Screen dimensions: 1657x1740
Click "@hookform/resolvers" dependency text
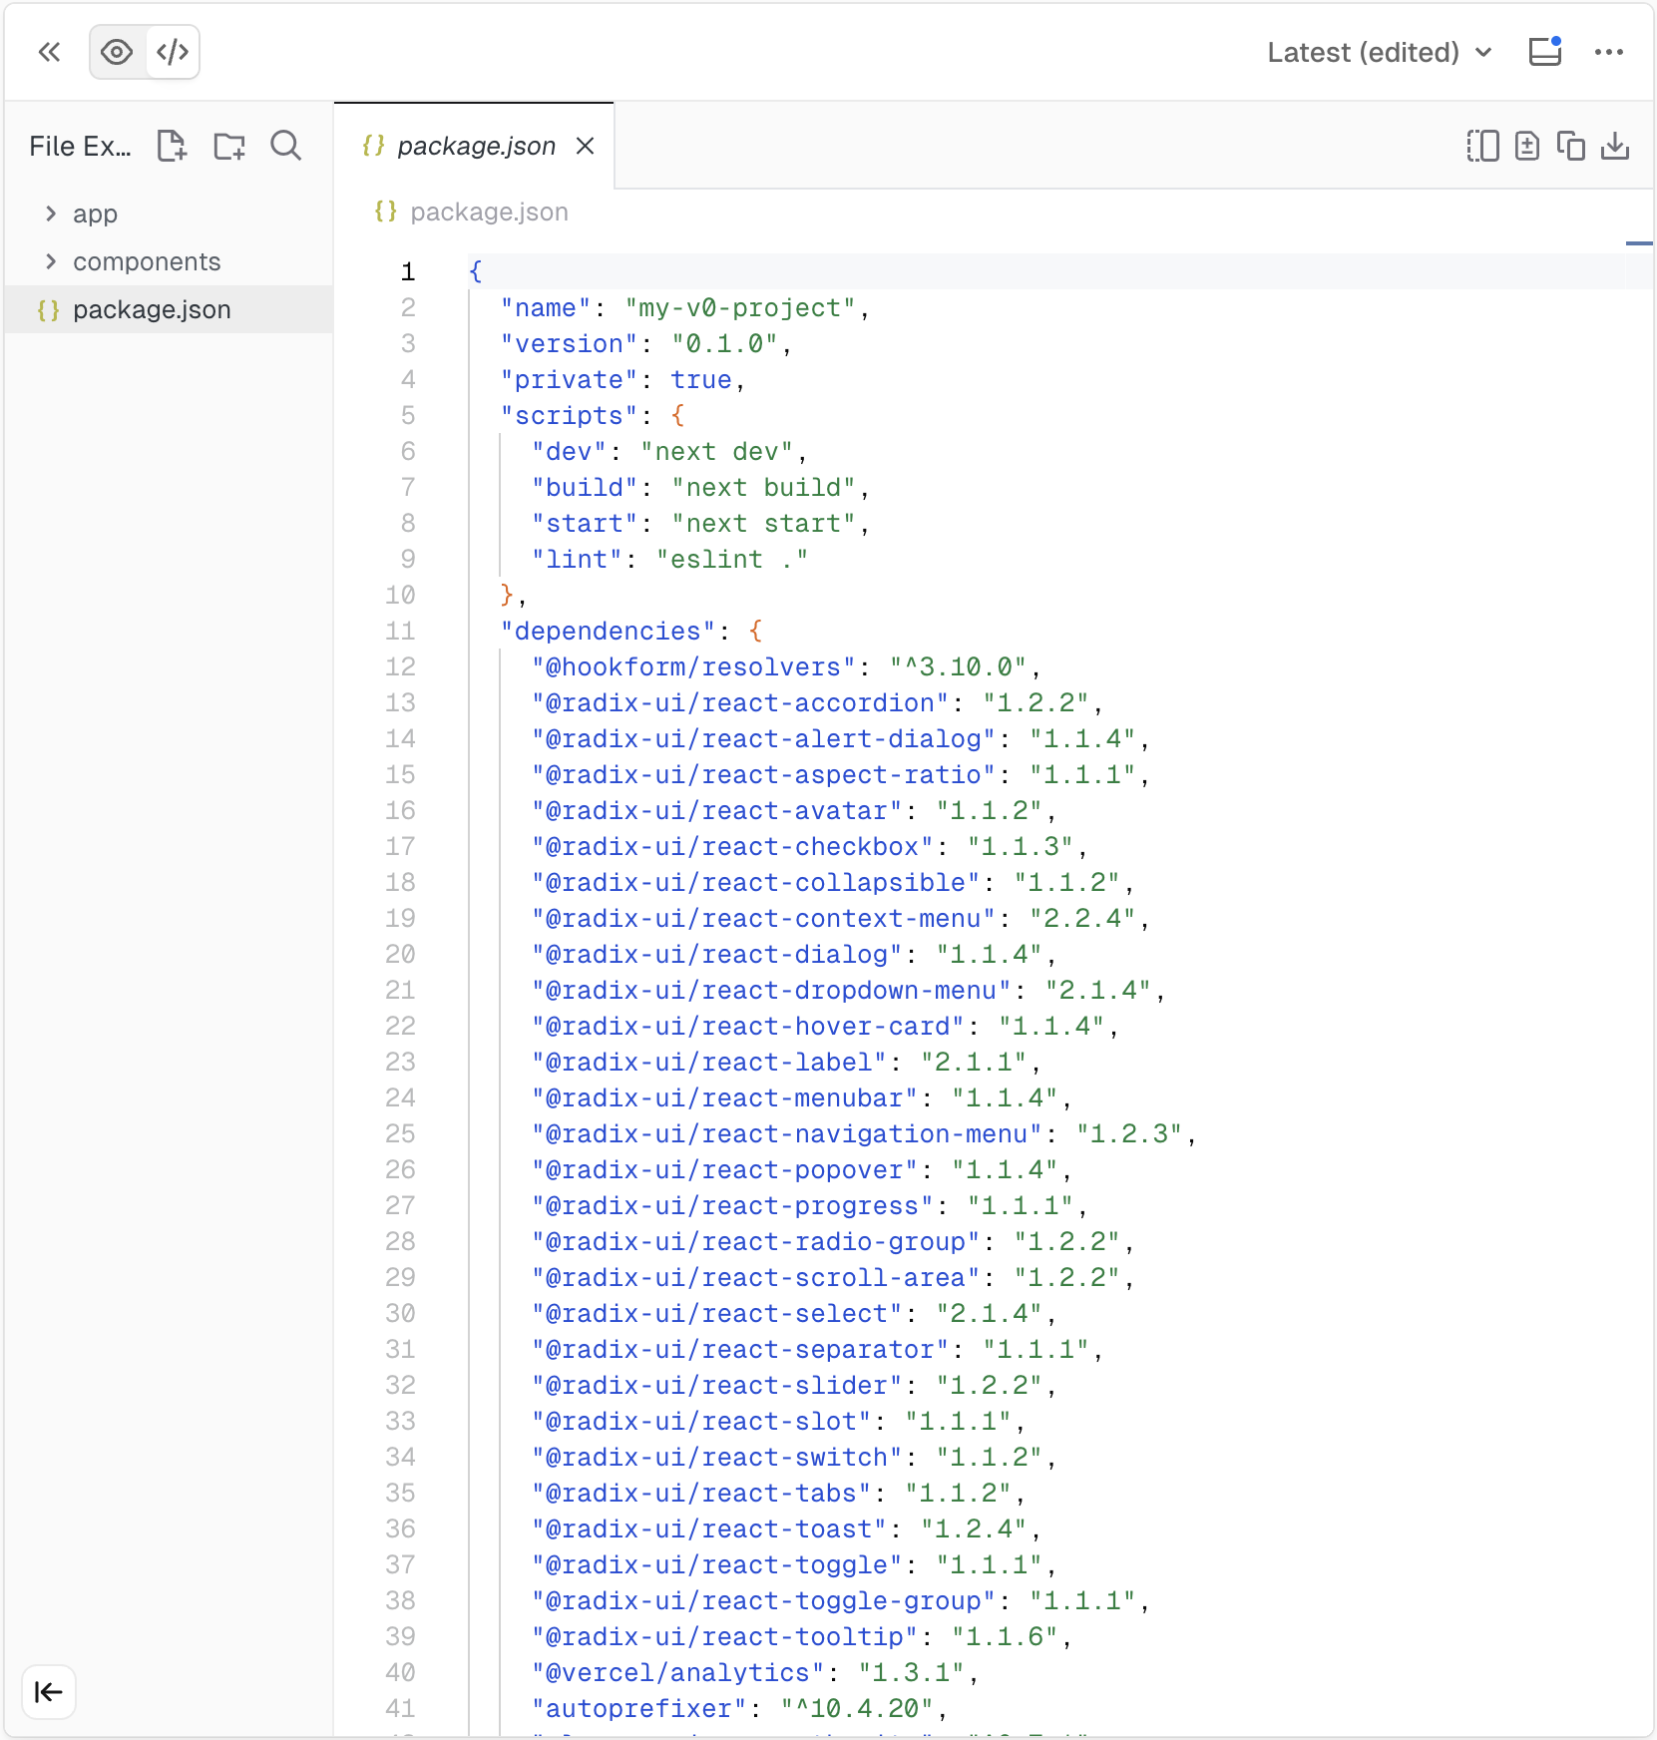click(693, 667)
